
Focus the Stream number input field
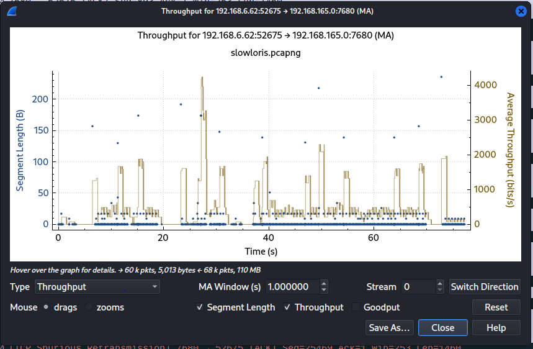(417, 287)
